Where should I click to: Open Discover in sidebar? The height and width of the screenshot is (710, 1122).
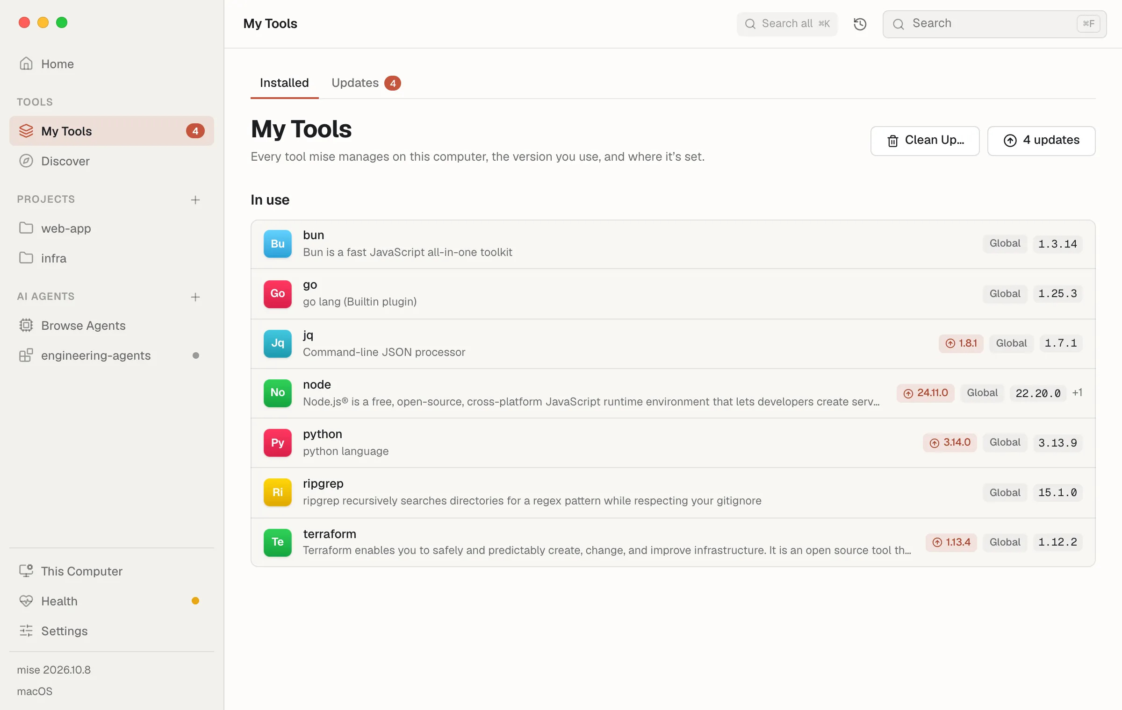click(x=112, y=161)
